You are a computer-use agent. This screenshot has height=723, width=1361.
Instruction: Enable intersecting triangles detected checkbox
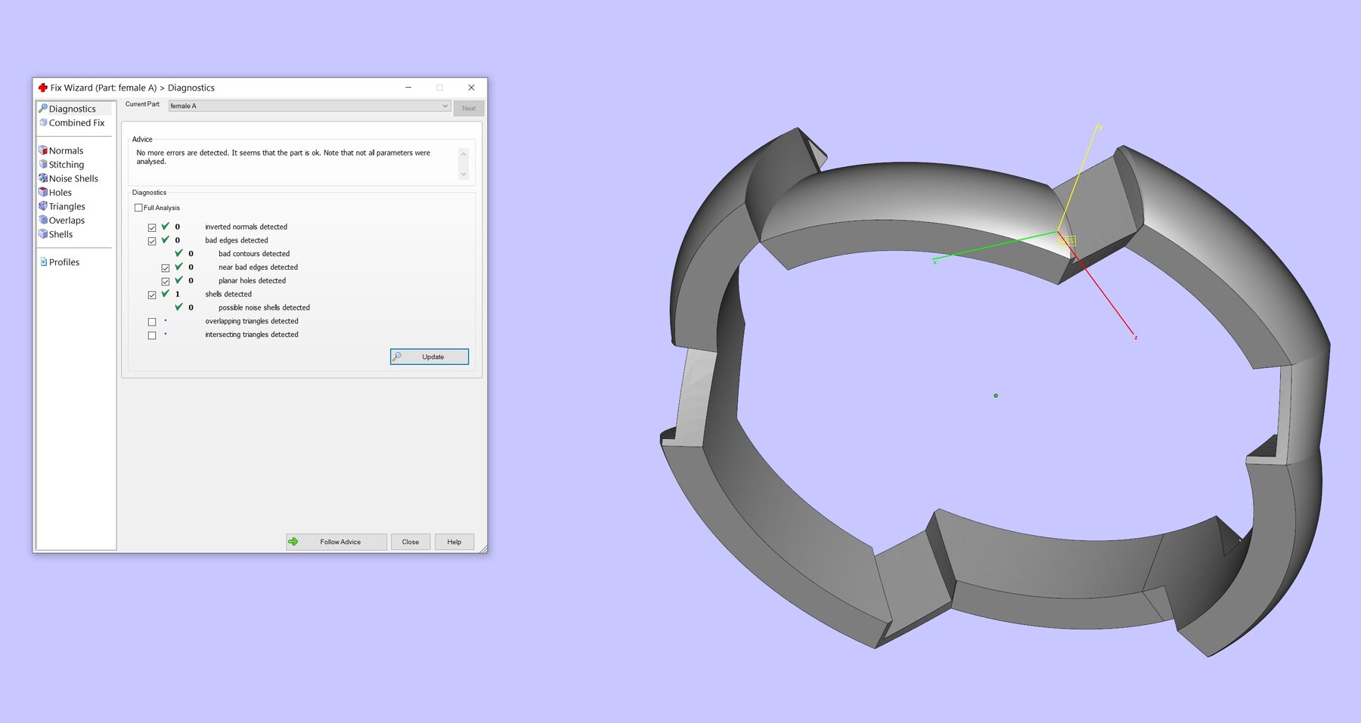(152, 335)
